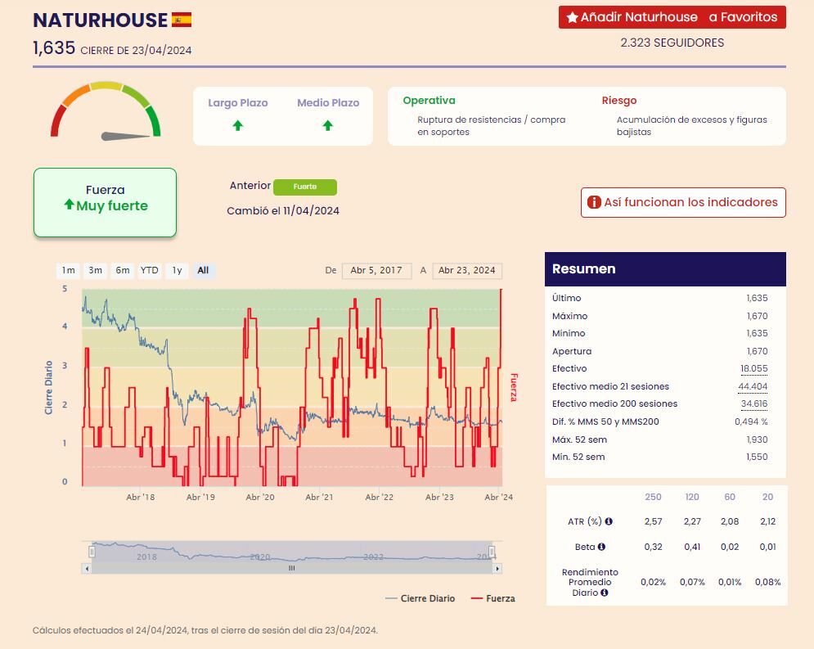Toggle the Fuerza series in legend
The width and height of the screenshot is (814, 649).
coord(493,598)
